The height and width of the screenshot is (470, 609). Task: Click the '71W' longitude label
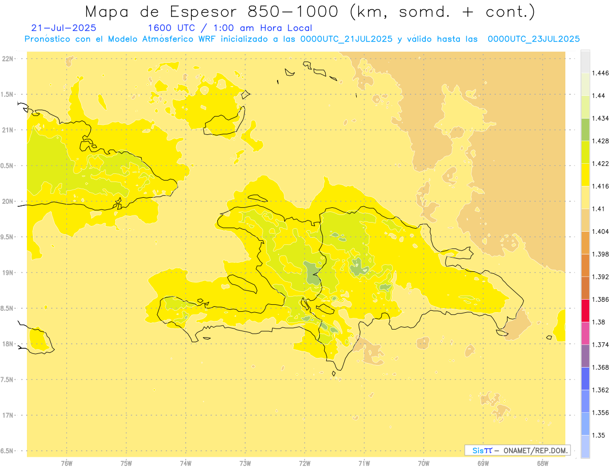(x=364, y=463)
